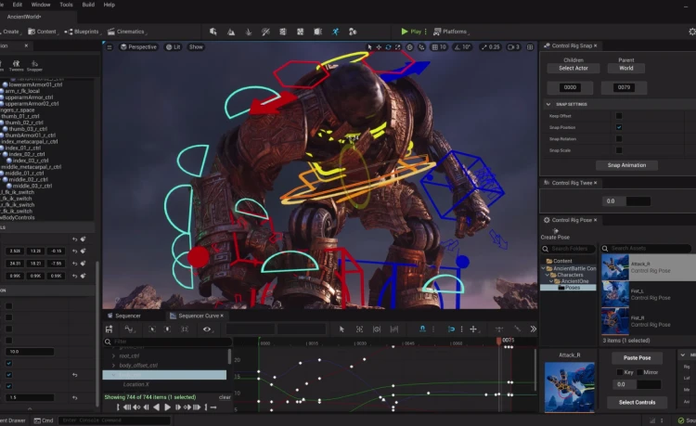Click Create Pose icon in Control Rig Pose
Screen dimensions: 696x426
coord(555,231)
